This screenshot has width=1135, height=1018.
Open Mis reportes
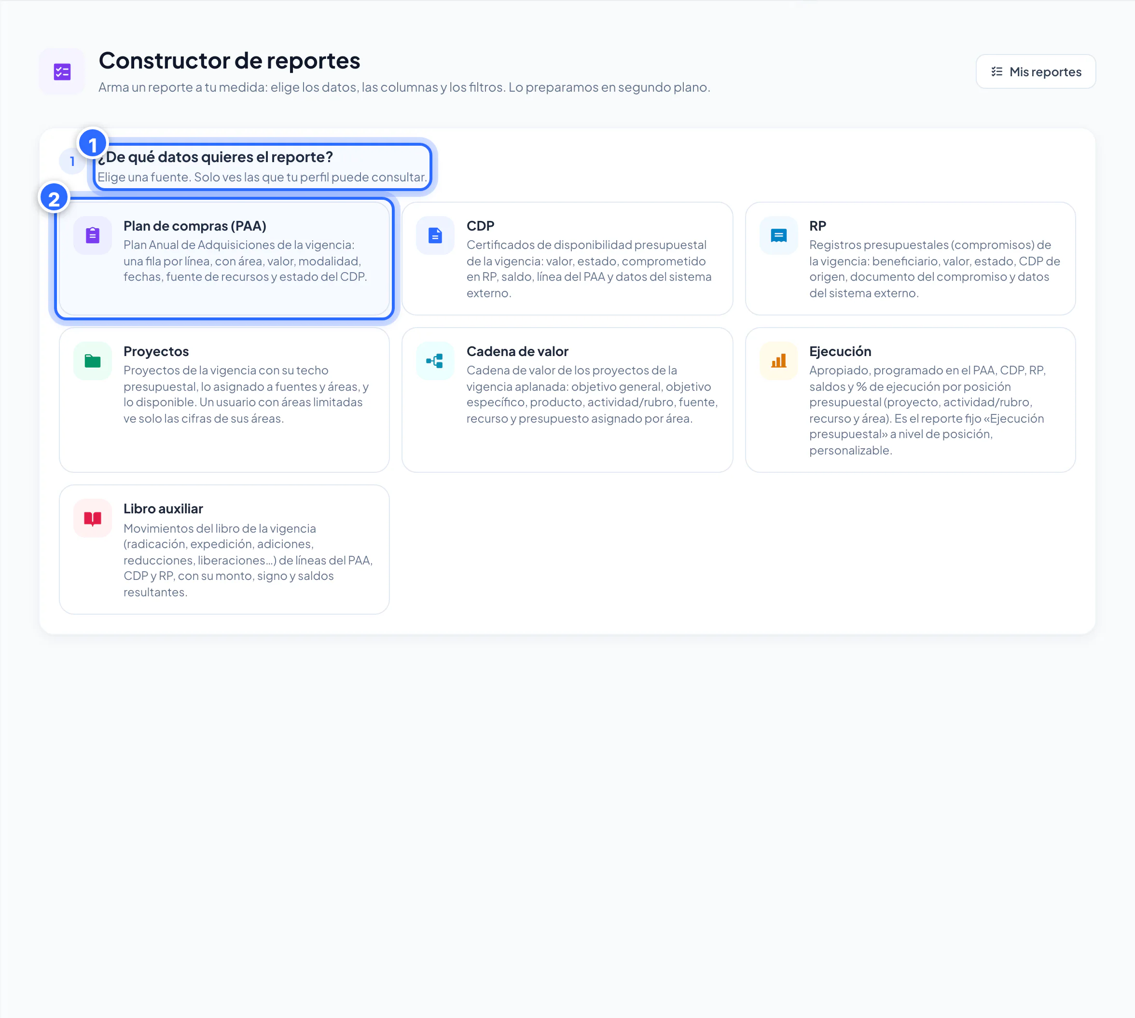coord(1036,71)
